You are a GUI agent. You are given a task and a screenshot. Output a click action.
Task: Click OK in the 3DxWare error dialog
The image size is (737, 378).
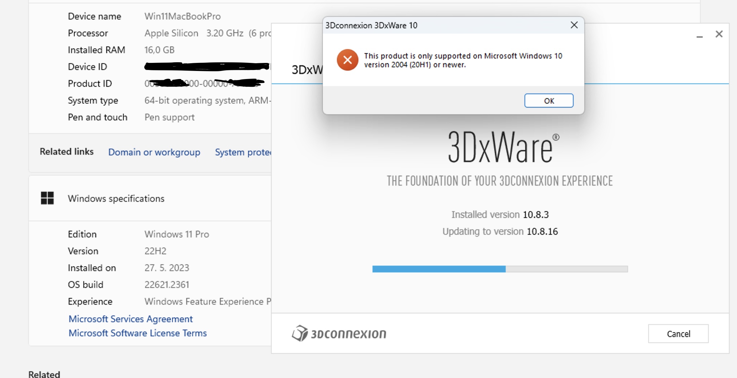coord(549,101)
